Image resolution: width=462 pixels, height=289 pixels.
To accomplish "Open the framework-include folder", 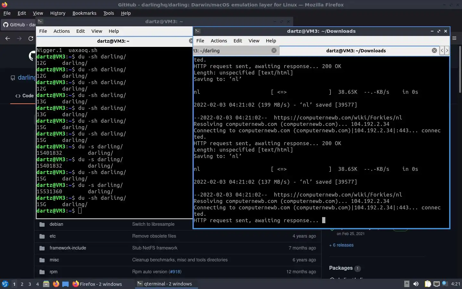I will pyautogui.click(x=68, y=248).
